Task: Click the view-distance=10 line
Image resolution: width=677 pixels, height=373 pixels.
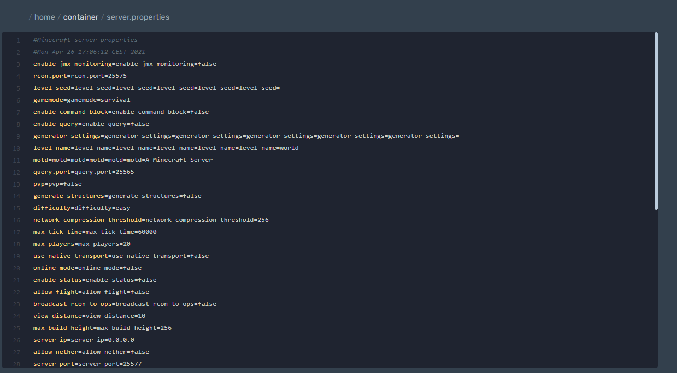Action: coord(89,316)
